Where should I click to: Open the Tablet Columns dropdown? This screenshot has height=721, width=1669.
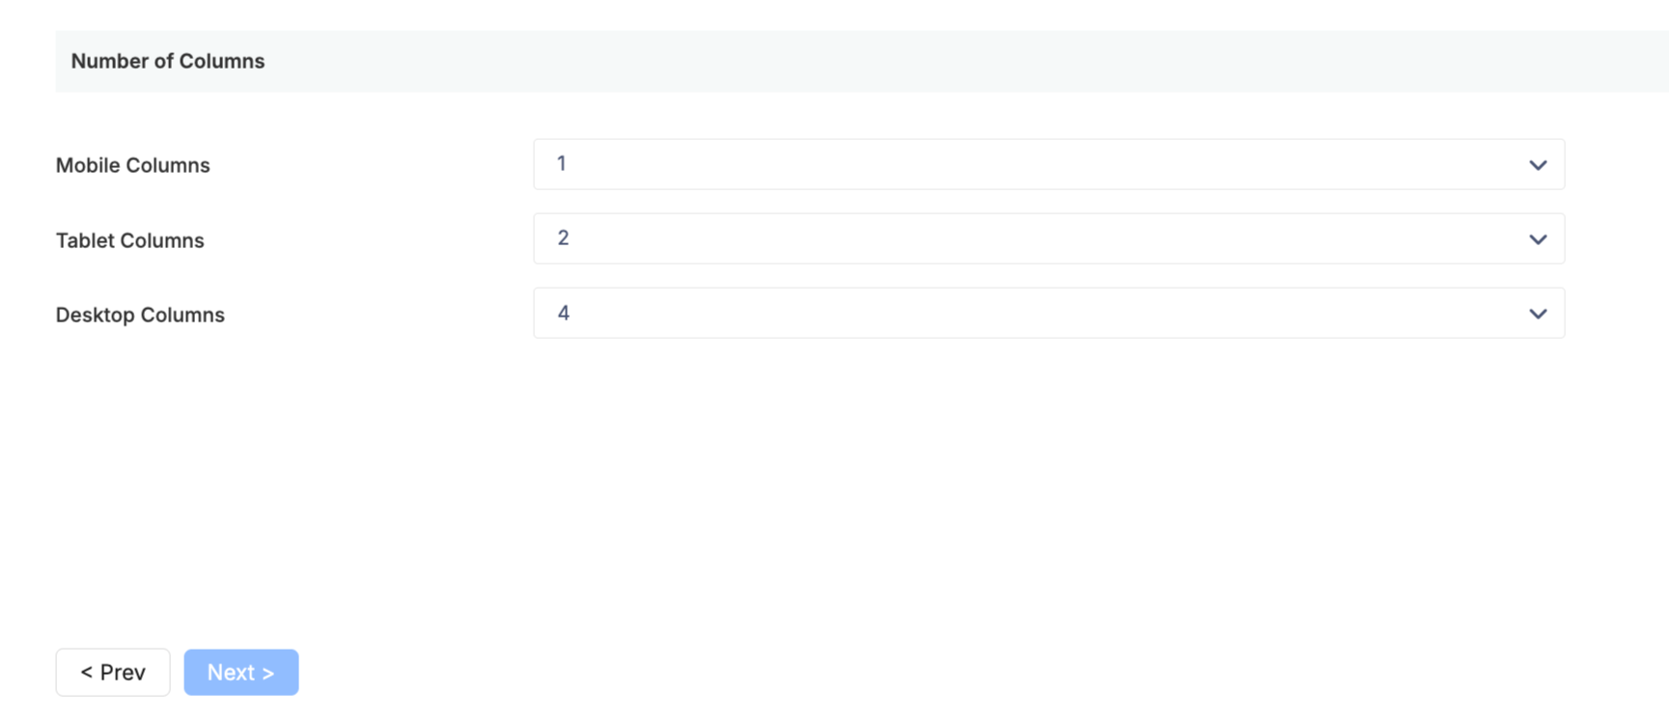(x=1048, y=238)
